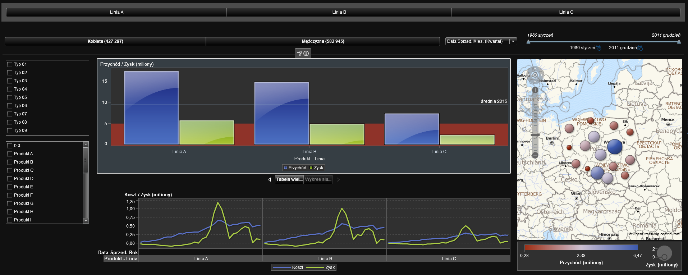Screen dimensions: 688x275
Task: Enable the Typ 09 filter
Action: coord(10,130)
